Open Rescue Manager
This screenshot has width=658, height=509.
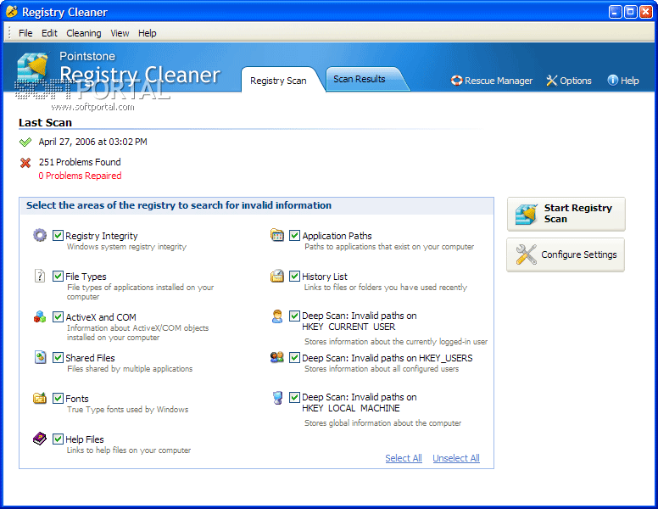pos(492,81)
